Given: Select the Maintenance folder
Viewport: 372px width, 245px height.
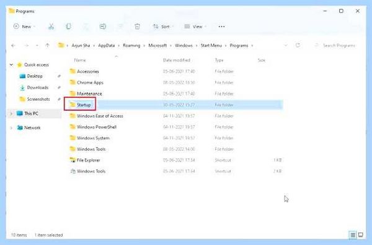Looking at the screenshot, I should click(175, 93).
